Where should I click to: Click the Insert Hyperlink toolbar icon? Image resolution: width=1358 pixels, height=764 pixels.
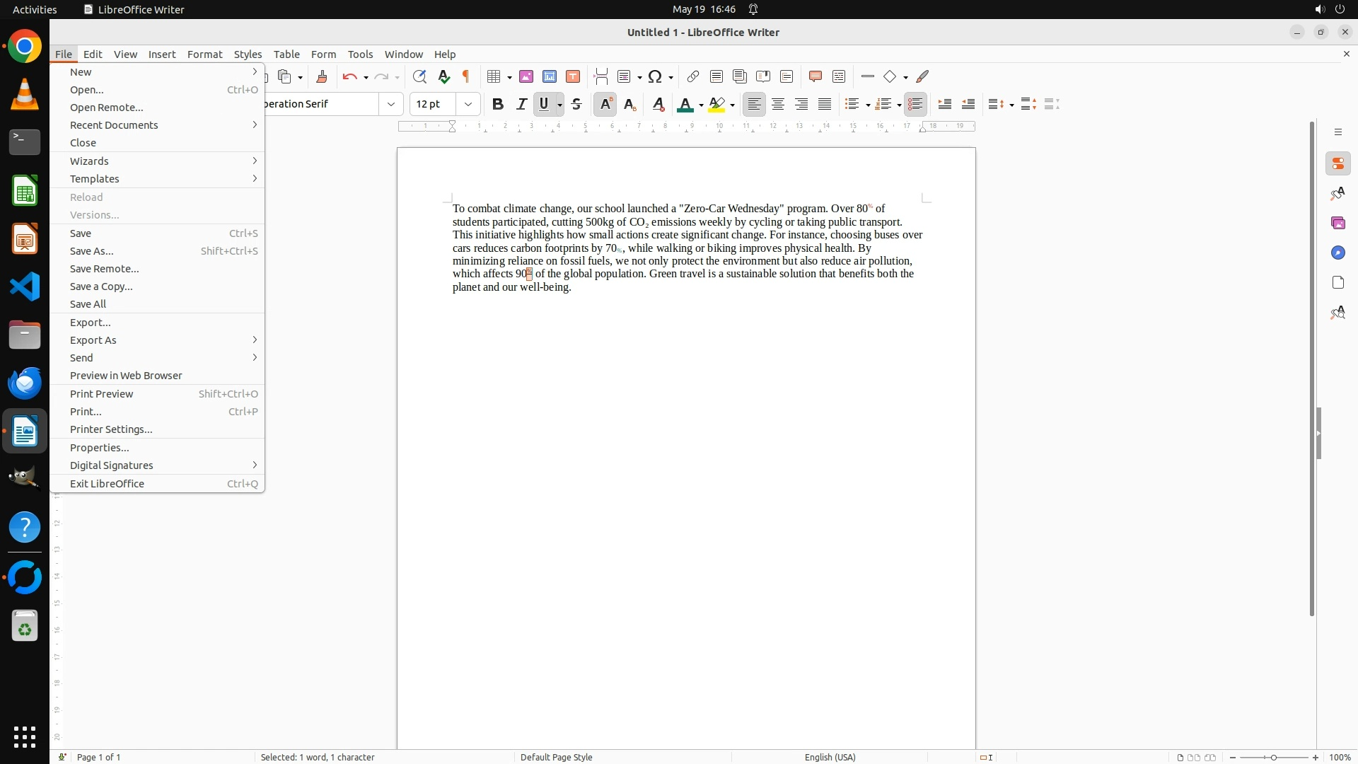pyautogui.click(x=693, y=76)
